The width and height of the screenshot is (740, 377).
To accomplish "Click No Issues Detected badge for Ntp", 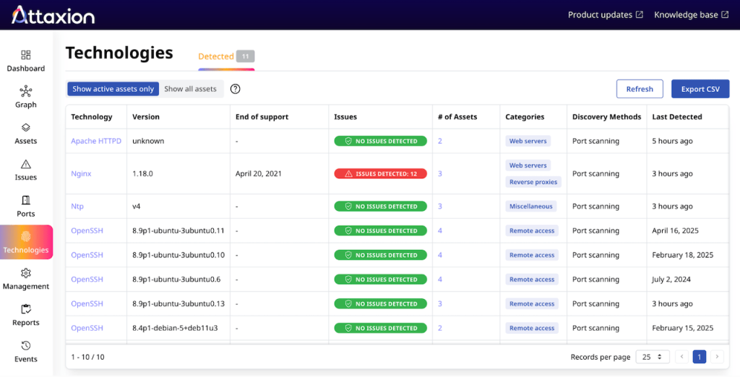I will tap(380, 206).
